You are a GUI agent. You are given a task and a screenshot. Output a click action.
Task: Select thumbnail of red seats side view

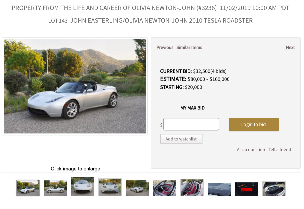(192, 187)
